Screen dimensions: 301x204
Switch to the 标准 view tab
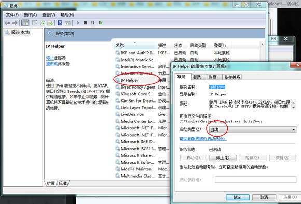(63, 183)
